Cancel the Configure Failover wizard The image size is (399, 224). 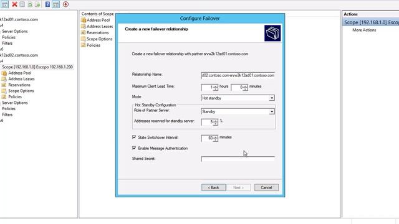point(266,187)
